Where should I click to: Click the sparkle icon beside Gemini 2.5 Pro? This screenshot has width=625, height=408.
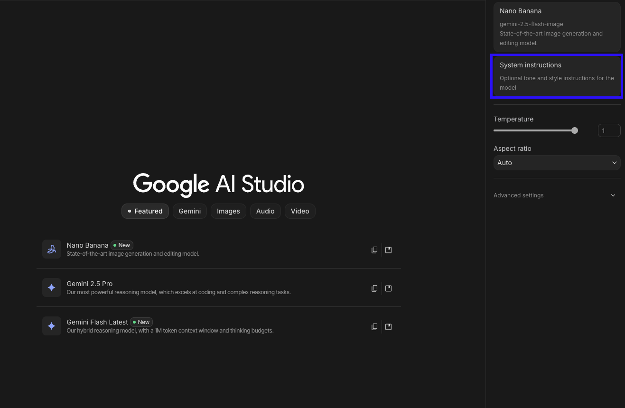pos(52,287)
